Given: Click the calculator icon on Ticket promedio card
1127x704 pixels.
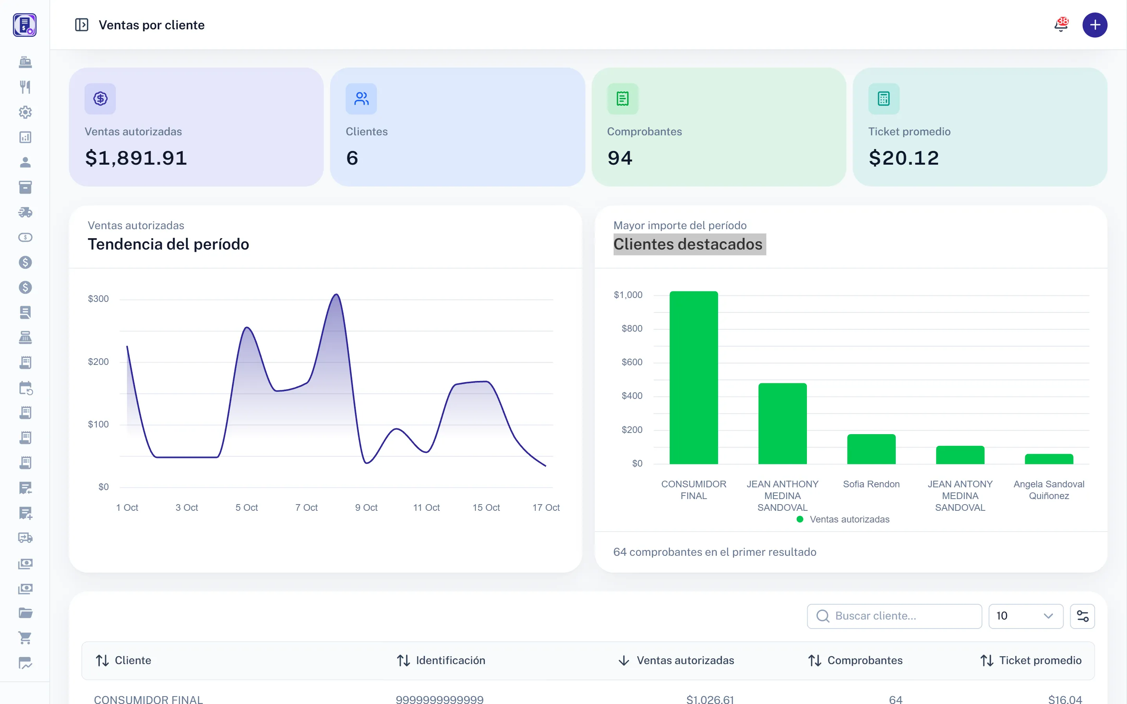Looking at the screenshot, I should [884, 99].
